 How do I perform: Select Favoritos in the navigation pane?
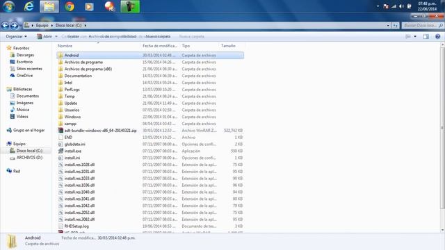point(21,48)
